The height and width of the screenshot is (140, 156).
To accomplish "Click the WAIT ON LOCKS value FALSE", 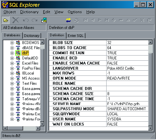I will [127, 124].
